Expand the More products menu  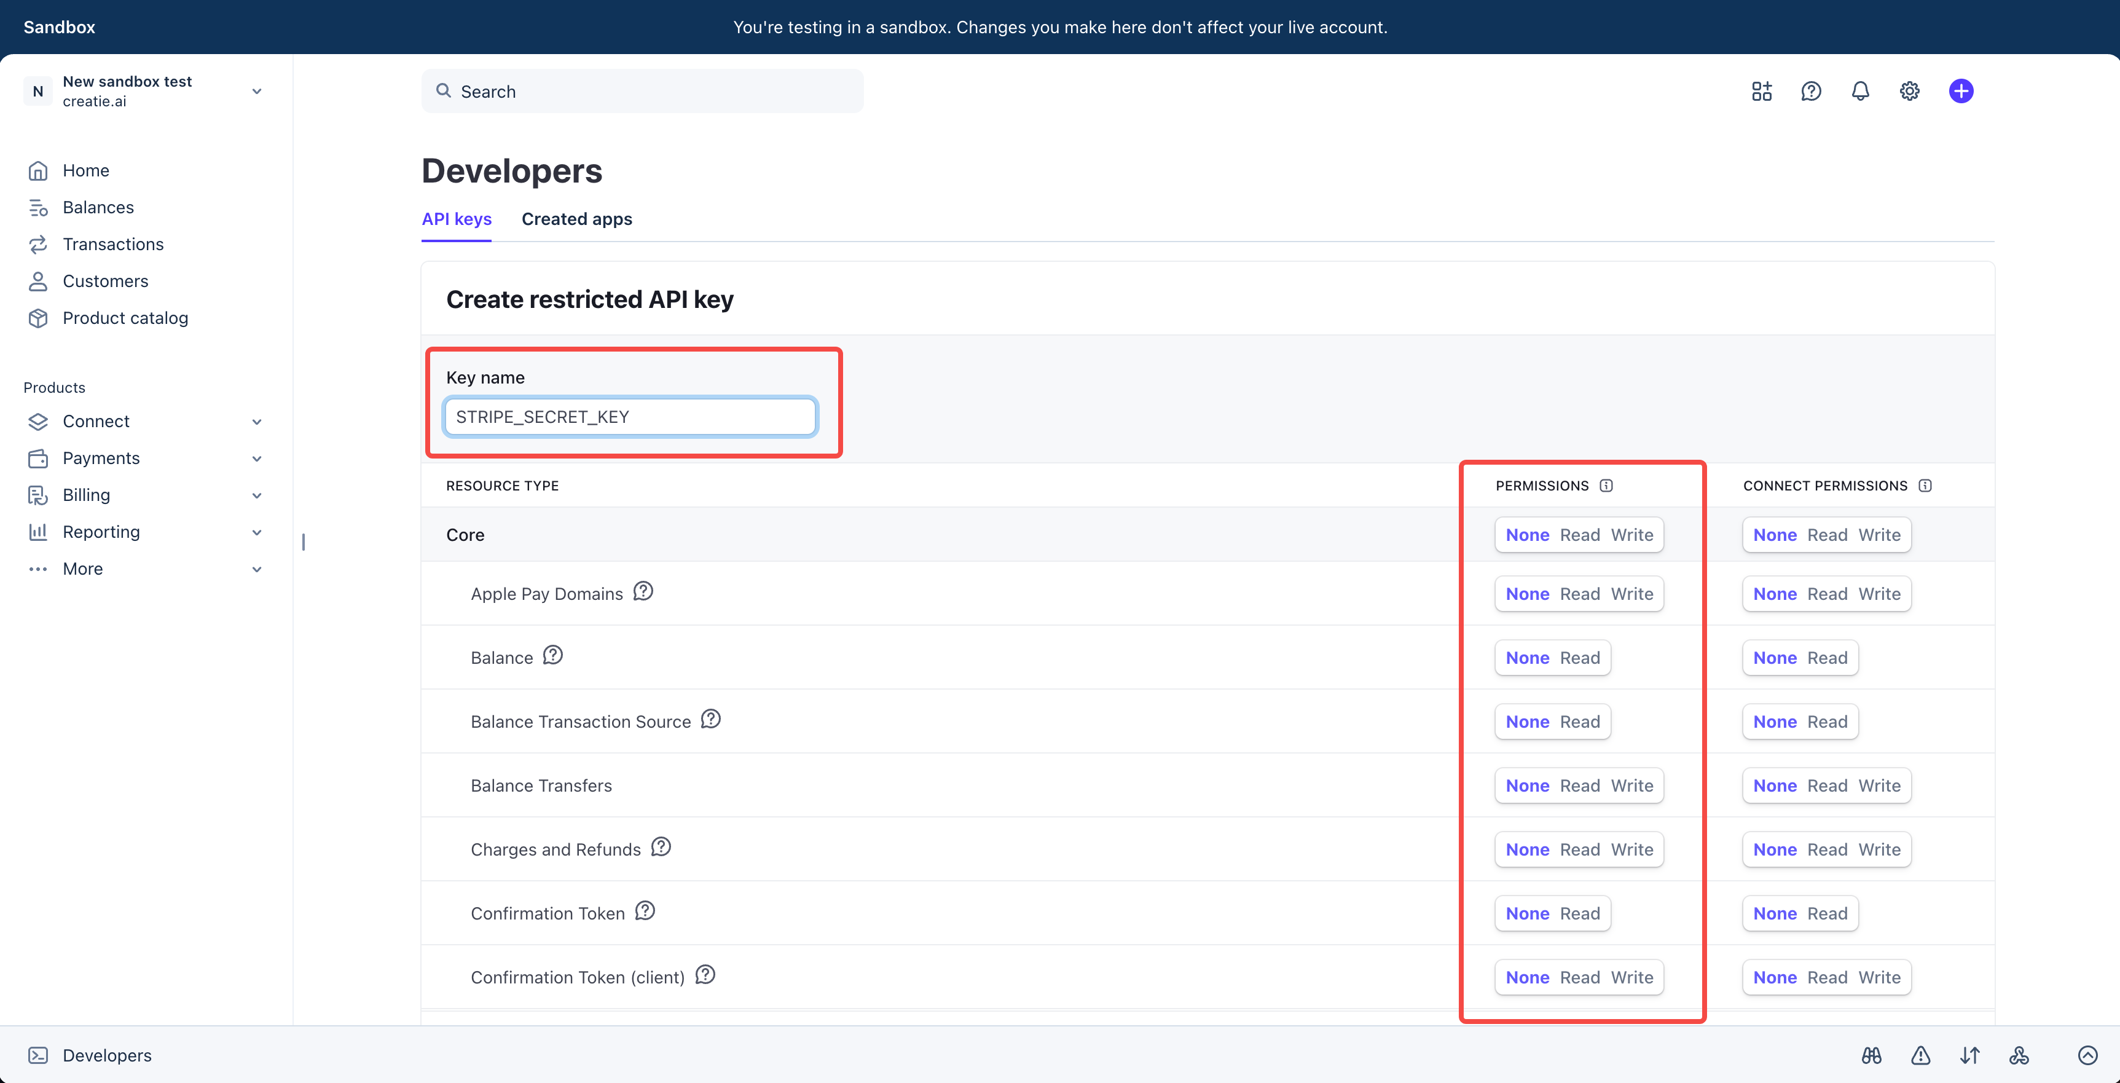pyautogui.click(x=145, y=569)
